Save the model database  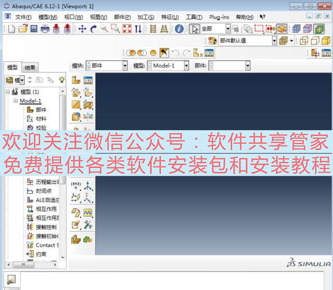pos(34,29)
